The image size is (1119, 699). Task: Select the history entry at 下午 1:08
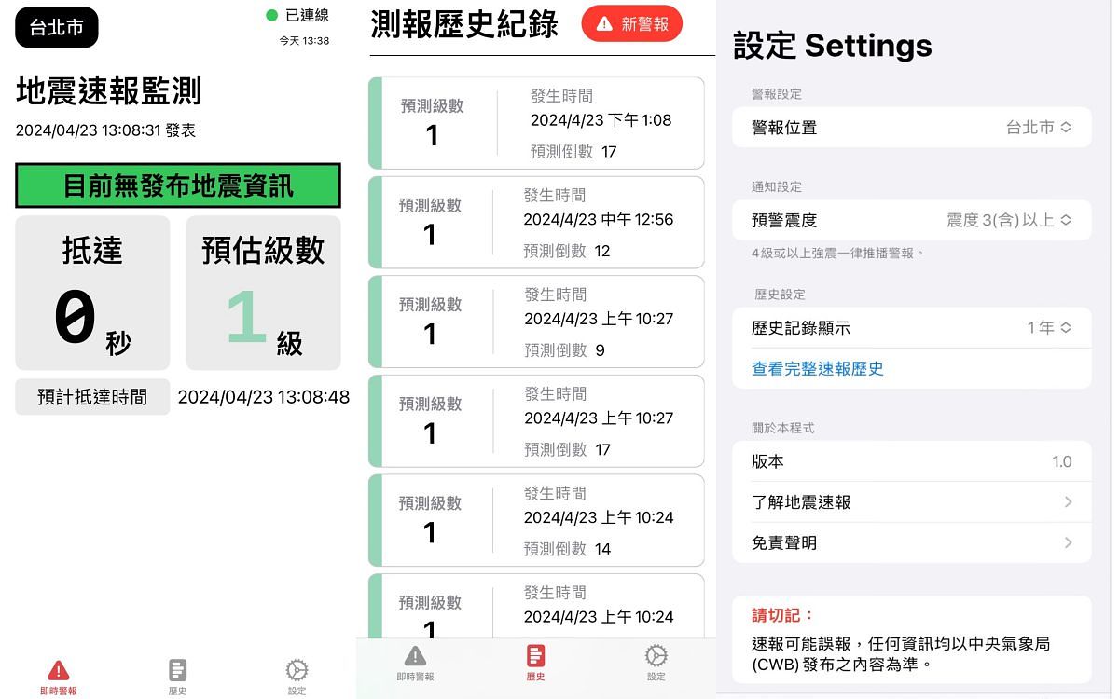click(537, 124)
